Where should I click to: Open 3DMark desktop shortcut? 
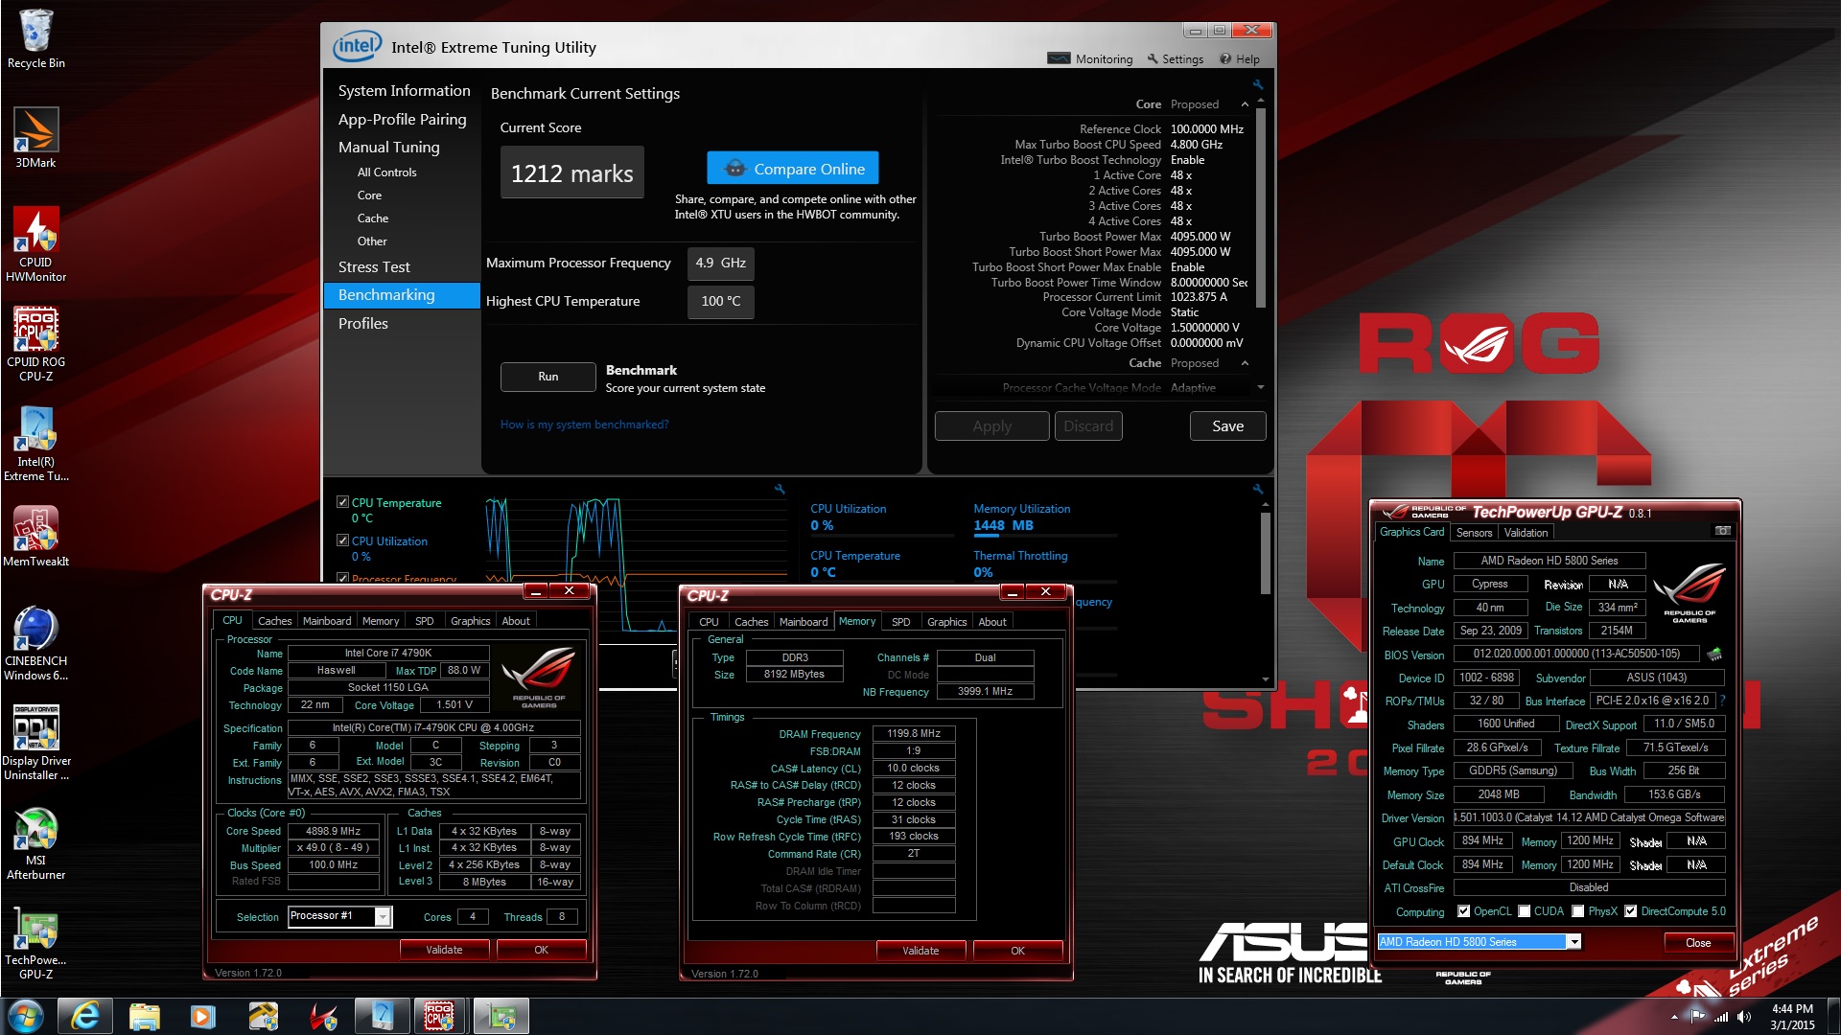[x=35, y=138]
